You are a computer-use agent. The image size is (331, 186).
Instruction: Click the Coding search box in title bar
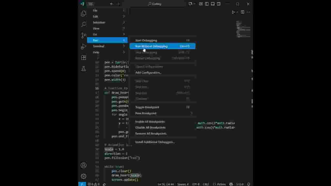click(154, 4)
